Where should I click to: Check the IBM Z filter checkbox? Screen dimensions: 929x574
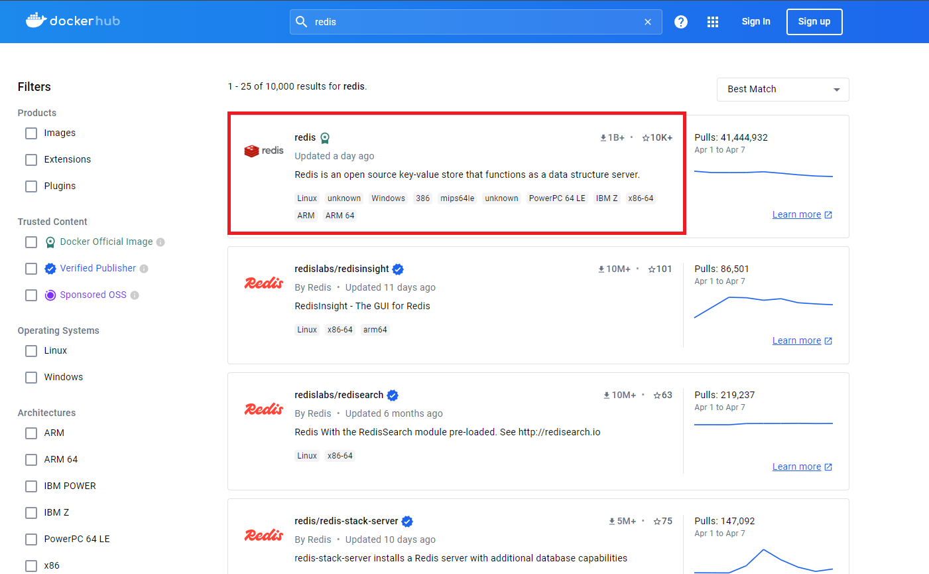pyautogui.click(x=31, y=513)
